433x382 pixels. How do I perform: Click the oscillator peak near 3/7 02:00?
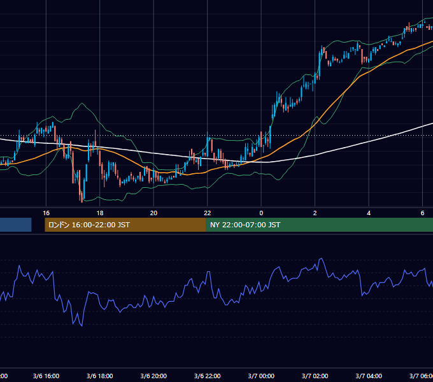tap(321, 258)
